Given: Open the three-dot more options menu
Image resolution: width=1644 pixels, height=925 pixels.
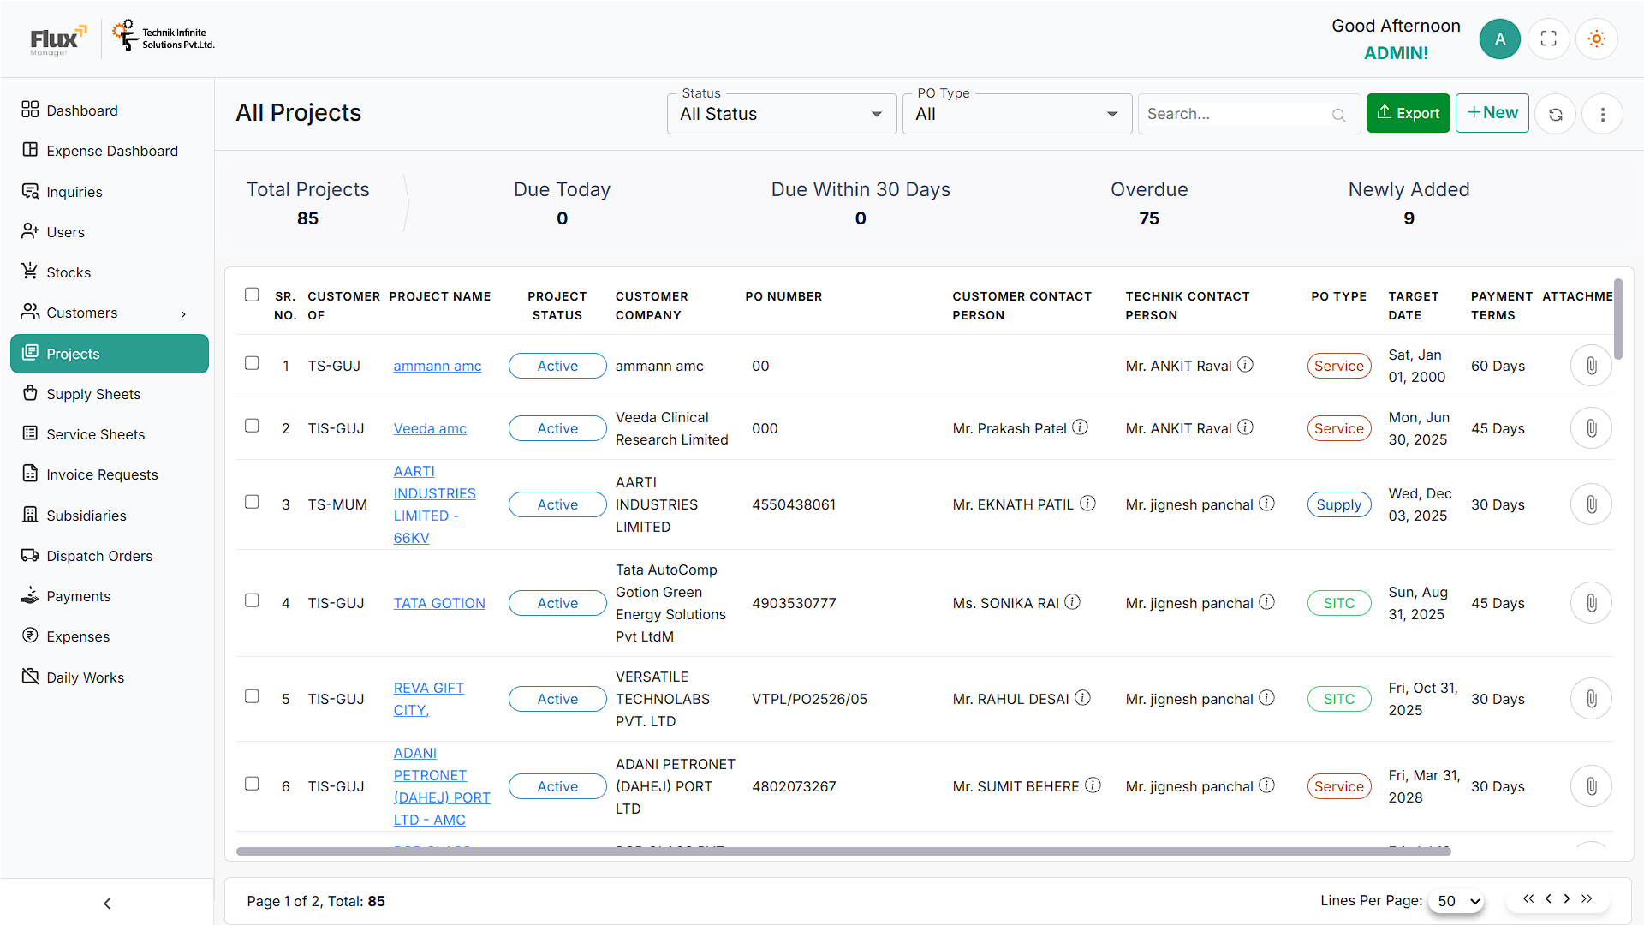Looking at the screenshot, I should [x=1602, y=114].
